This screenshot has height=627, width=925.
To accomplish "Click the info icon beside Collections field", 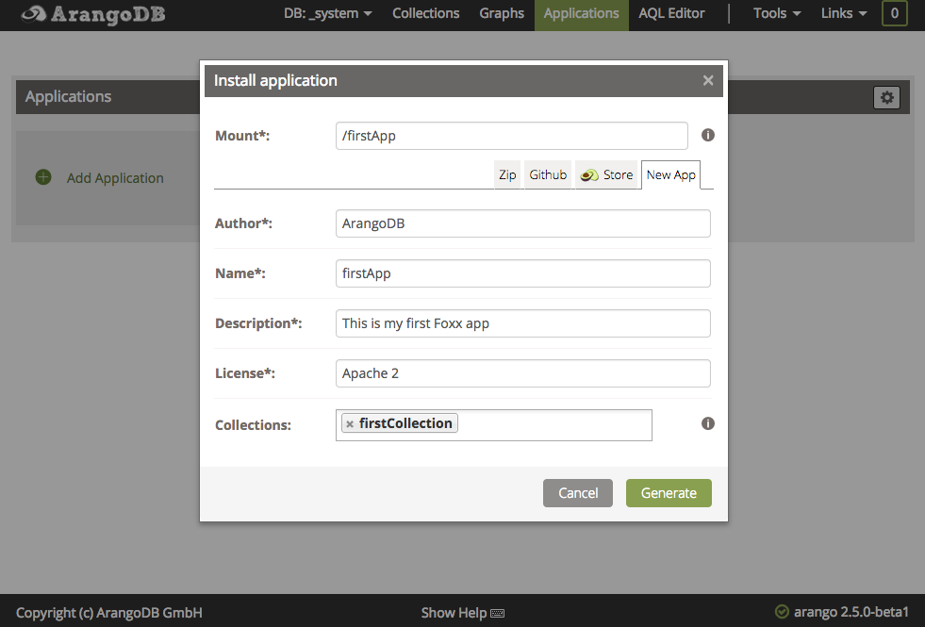I will pyautogui.click(x=708, y=423).
